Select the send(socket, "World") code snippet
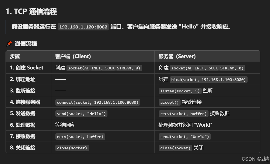 tap(185, 136)
